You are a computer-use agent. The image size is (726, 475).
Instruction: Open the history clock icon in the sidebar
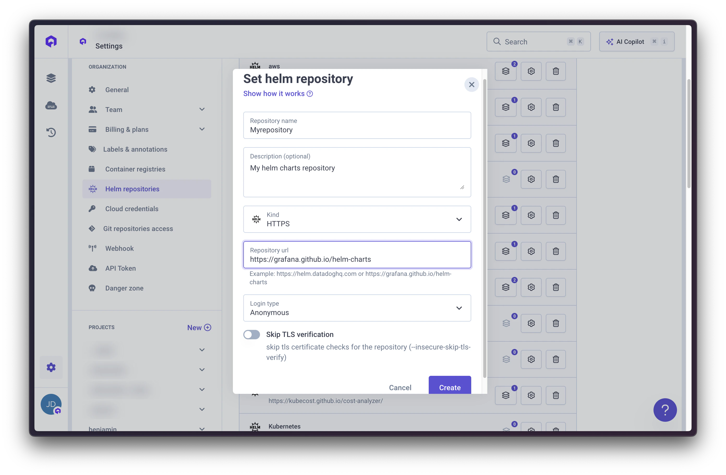click(51, 132)
